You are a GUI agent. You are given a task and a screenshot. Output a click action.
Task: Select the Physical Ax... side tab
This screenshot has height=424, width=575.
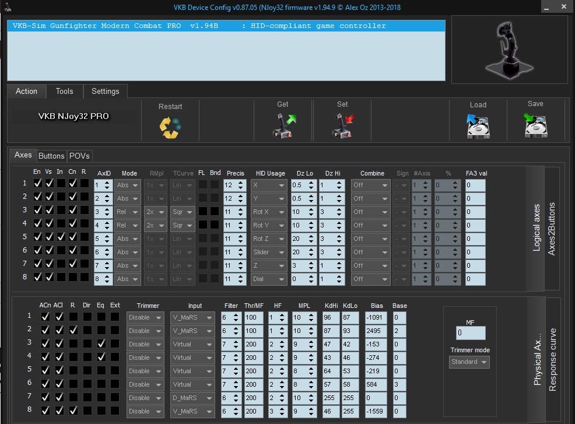pyautogui.click(x=537, y=359)
